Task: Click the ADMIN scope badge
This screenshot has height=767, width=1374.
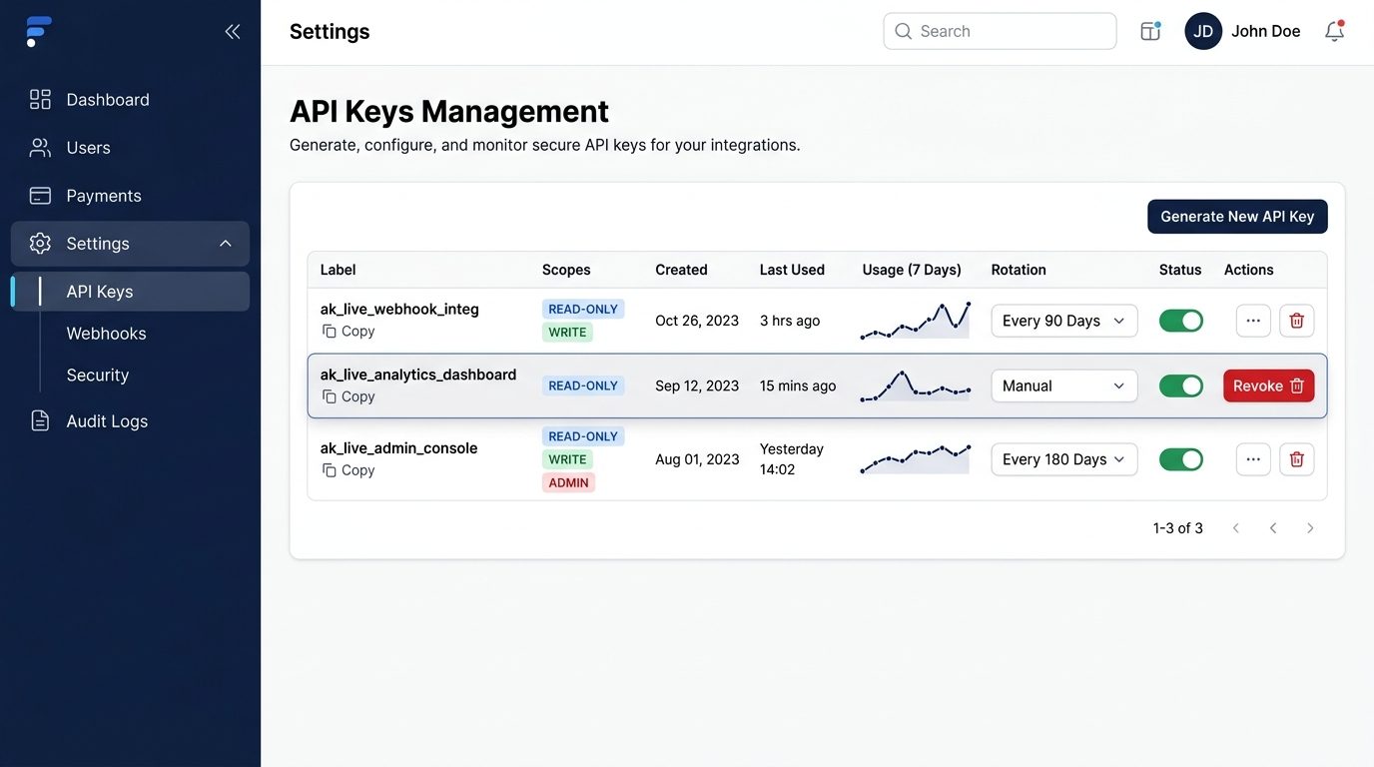Action: point(569,482)
